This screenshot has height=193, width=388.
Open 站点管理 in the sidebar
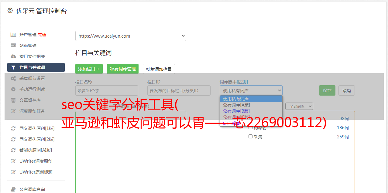pyautogui.click(x=28, y=46)
